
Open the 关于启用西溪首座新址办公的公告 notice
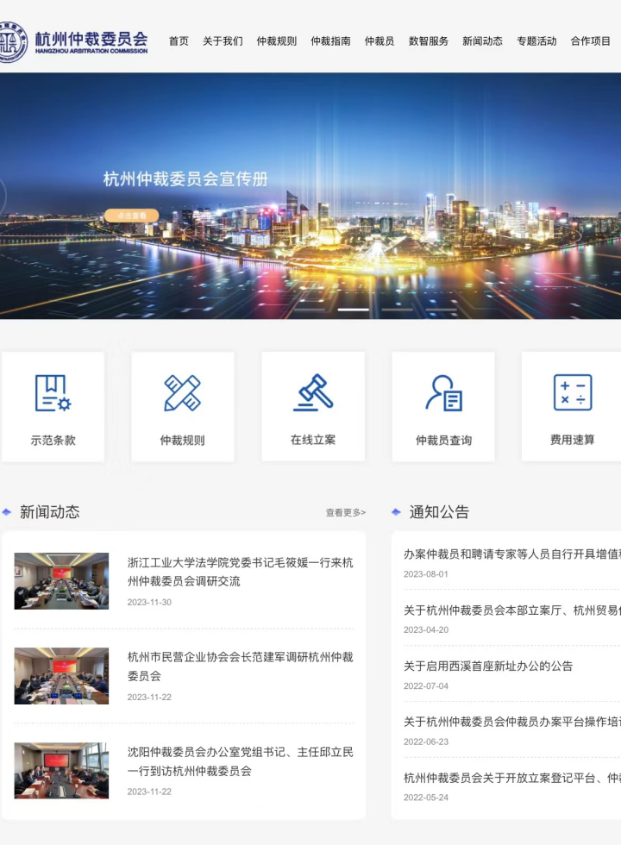(x=488, y=666)
